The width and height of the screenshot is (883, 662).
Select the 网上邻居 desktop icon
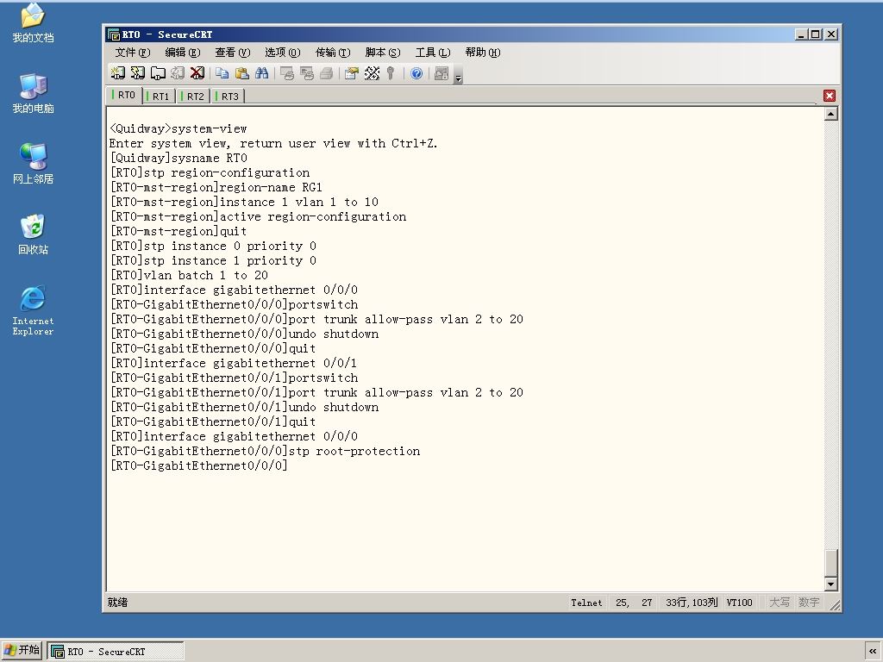(34, 164)
